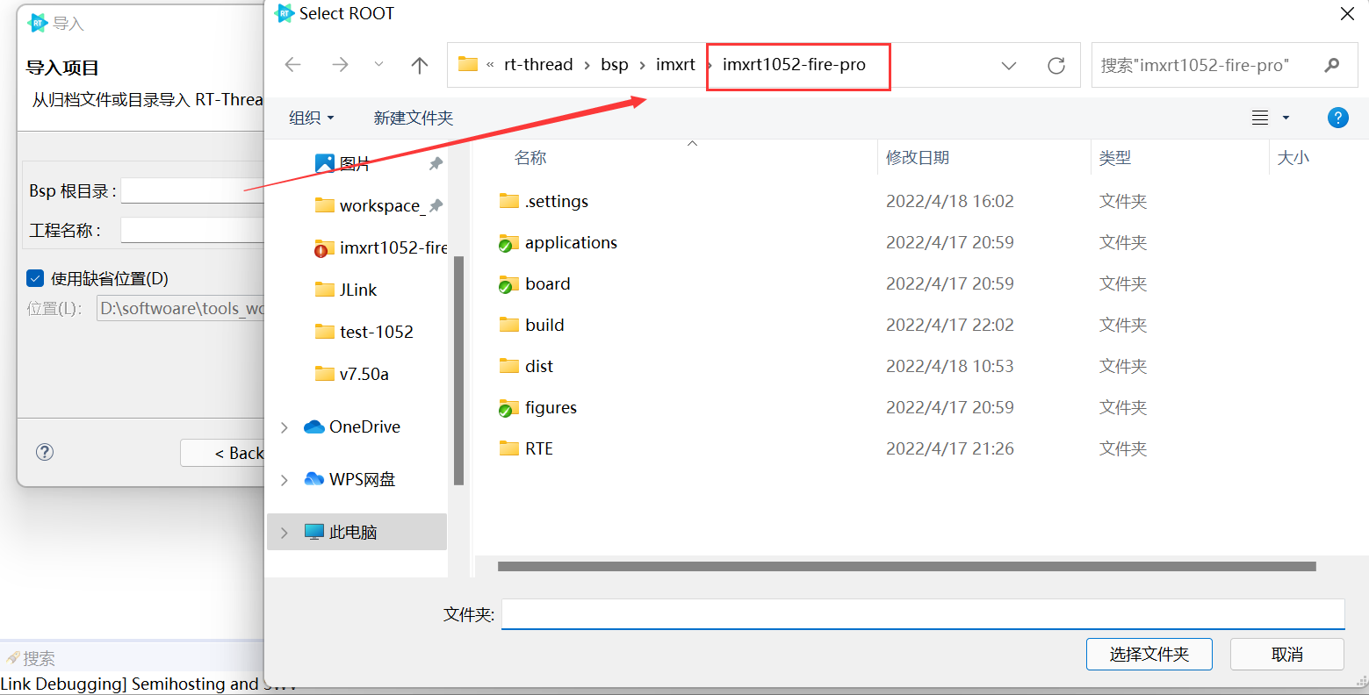Click the search magnifier icon
This screenshot has height=695, width=1369.
[1332, 65]
